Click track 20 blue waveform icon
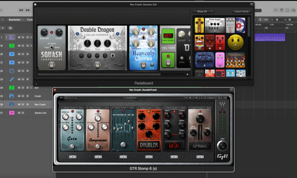Screen dimensions: 297x178 [12, 54]
